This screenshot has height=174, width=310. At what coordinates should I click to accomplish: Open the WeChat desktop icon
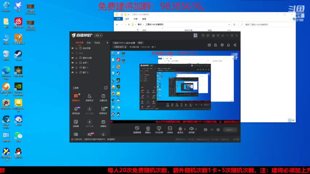[18, 137]
